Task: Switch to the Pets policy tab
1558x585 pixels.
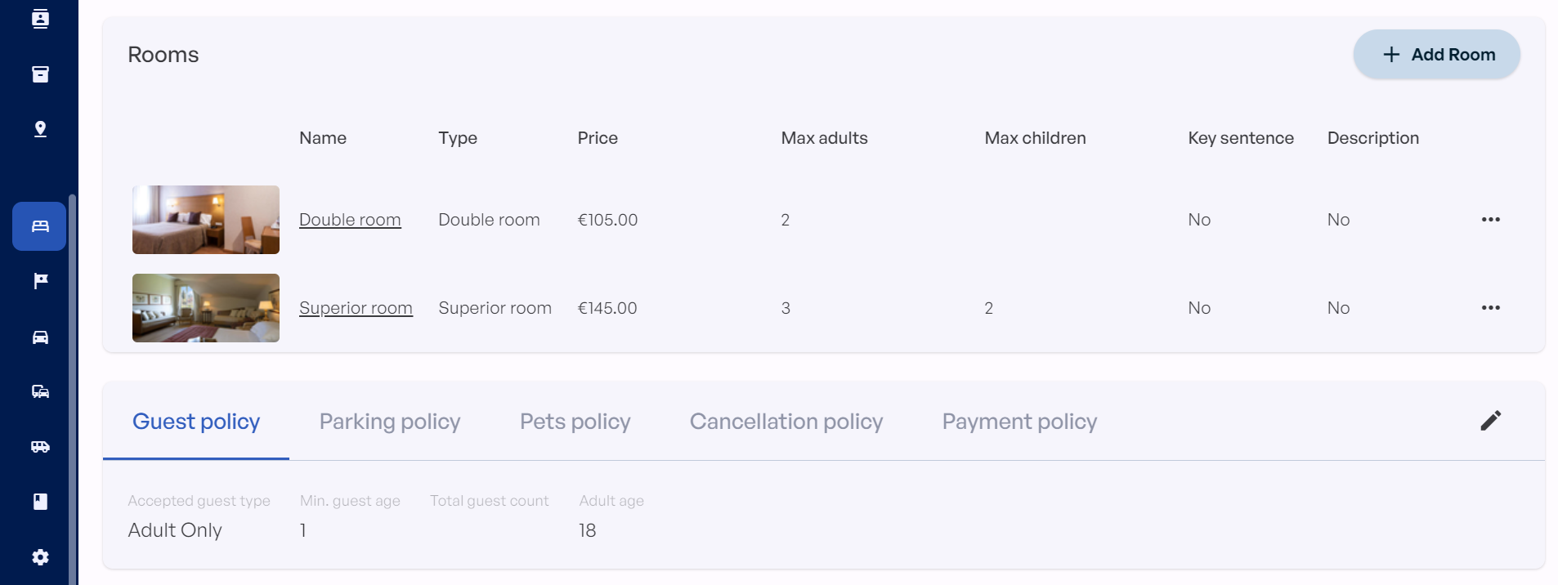Action: click(x=575, y=422)
